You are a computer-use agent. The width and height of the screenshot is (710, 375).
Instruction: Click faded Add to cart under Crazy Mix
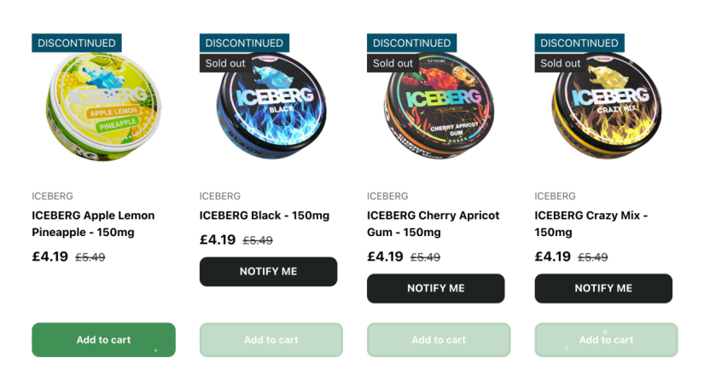pyautogui.click(x=606, y=340)
